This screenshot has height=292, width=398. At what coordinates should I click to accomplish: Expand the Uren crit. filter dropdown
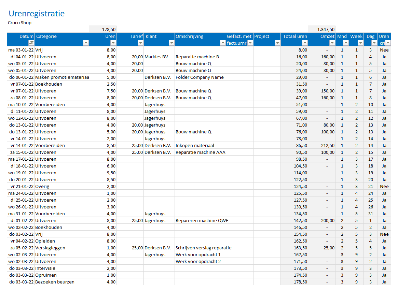click(388, 43)
